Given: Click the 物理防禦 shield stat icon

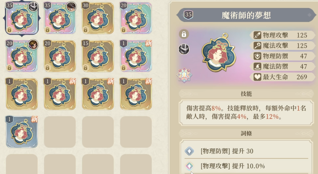Looking at the screenshot, I should [x=257, y=56].
